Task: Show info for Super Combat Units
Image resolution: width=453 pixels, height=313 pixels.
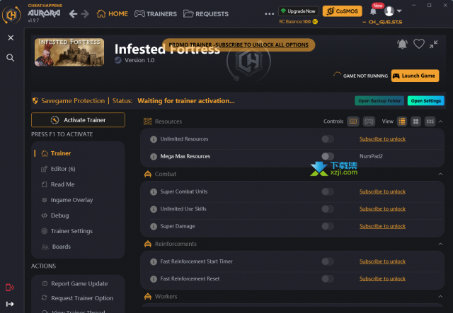Action: click(154, 191)
